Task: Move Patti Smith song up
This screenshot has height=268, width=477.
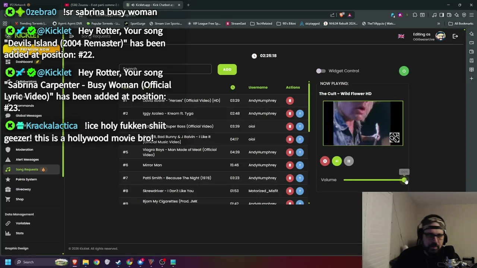Action: (300, 178)
